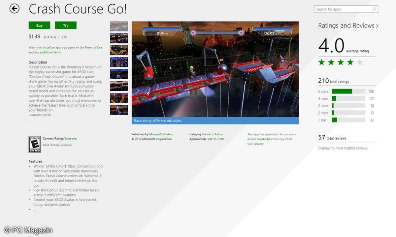Screen dimensions: 396x237
Task: Click the 3 stars rating bar
Action: click(348, 106)
